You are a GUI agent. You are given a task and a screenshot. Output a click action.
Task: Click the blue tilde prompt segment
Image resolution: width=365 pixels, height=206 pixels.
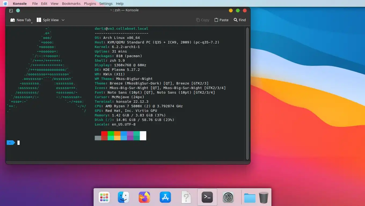pos(11,143)
